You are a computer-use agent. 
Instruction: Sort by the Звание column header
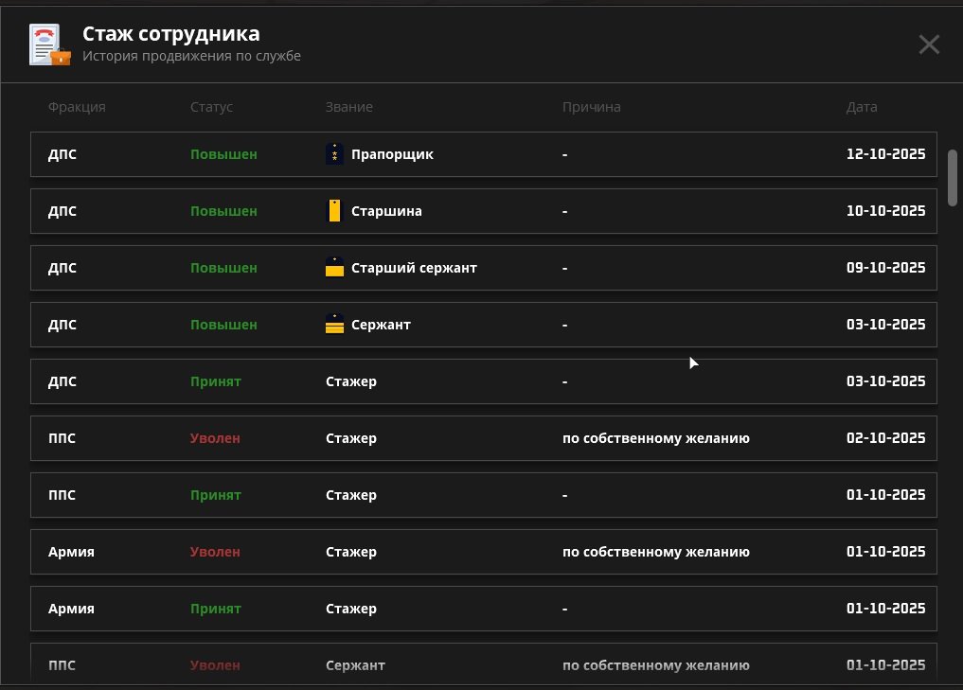click(x=348, y=107)
